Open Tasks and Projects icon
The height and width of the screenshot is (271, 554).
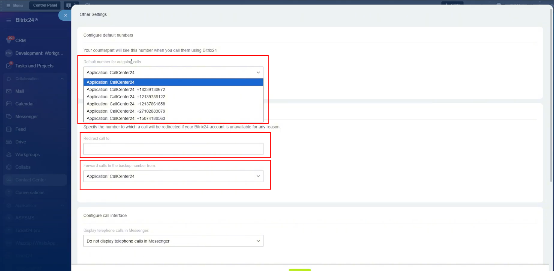pos(9,66)
